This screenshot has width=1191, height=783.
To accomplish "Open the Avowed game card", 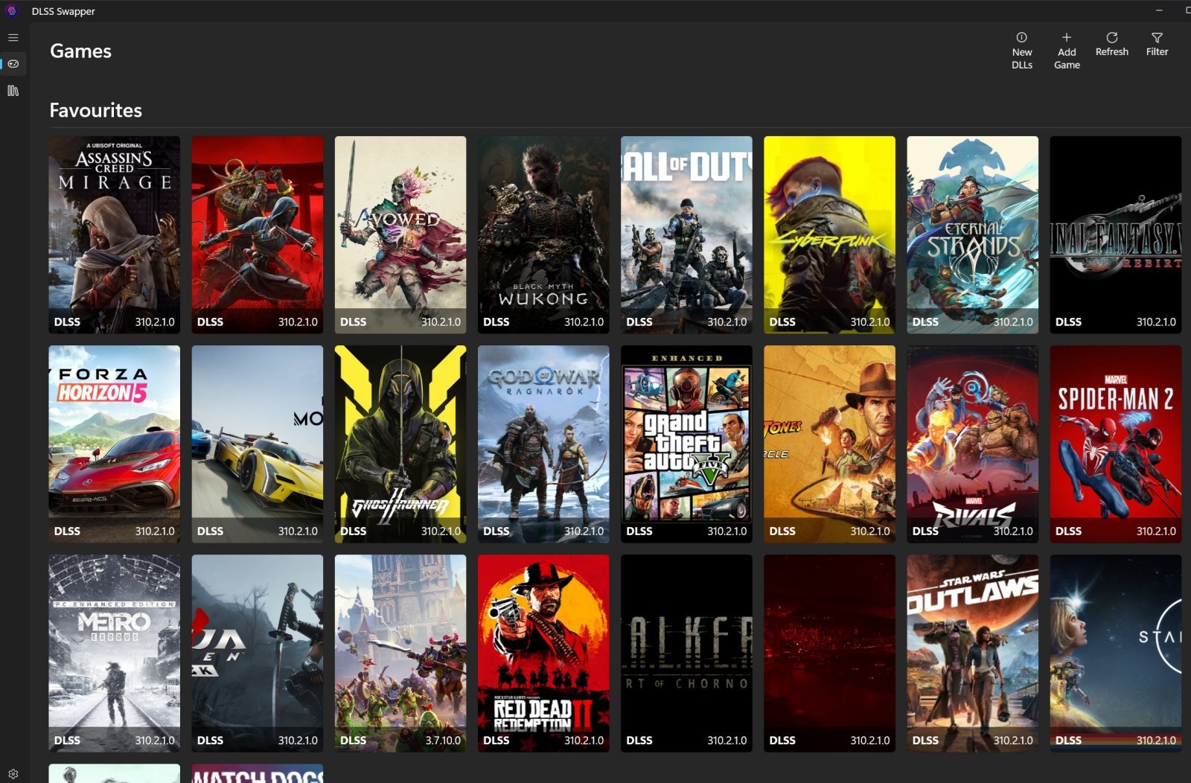I will tap(400, 234).
